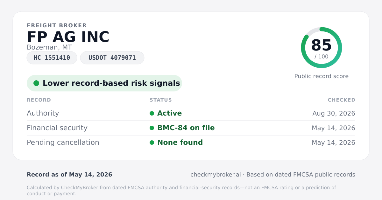Select the Pending cancellation record row

191,143
